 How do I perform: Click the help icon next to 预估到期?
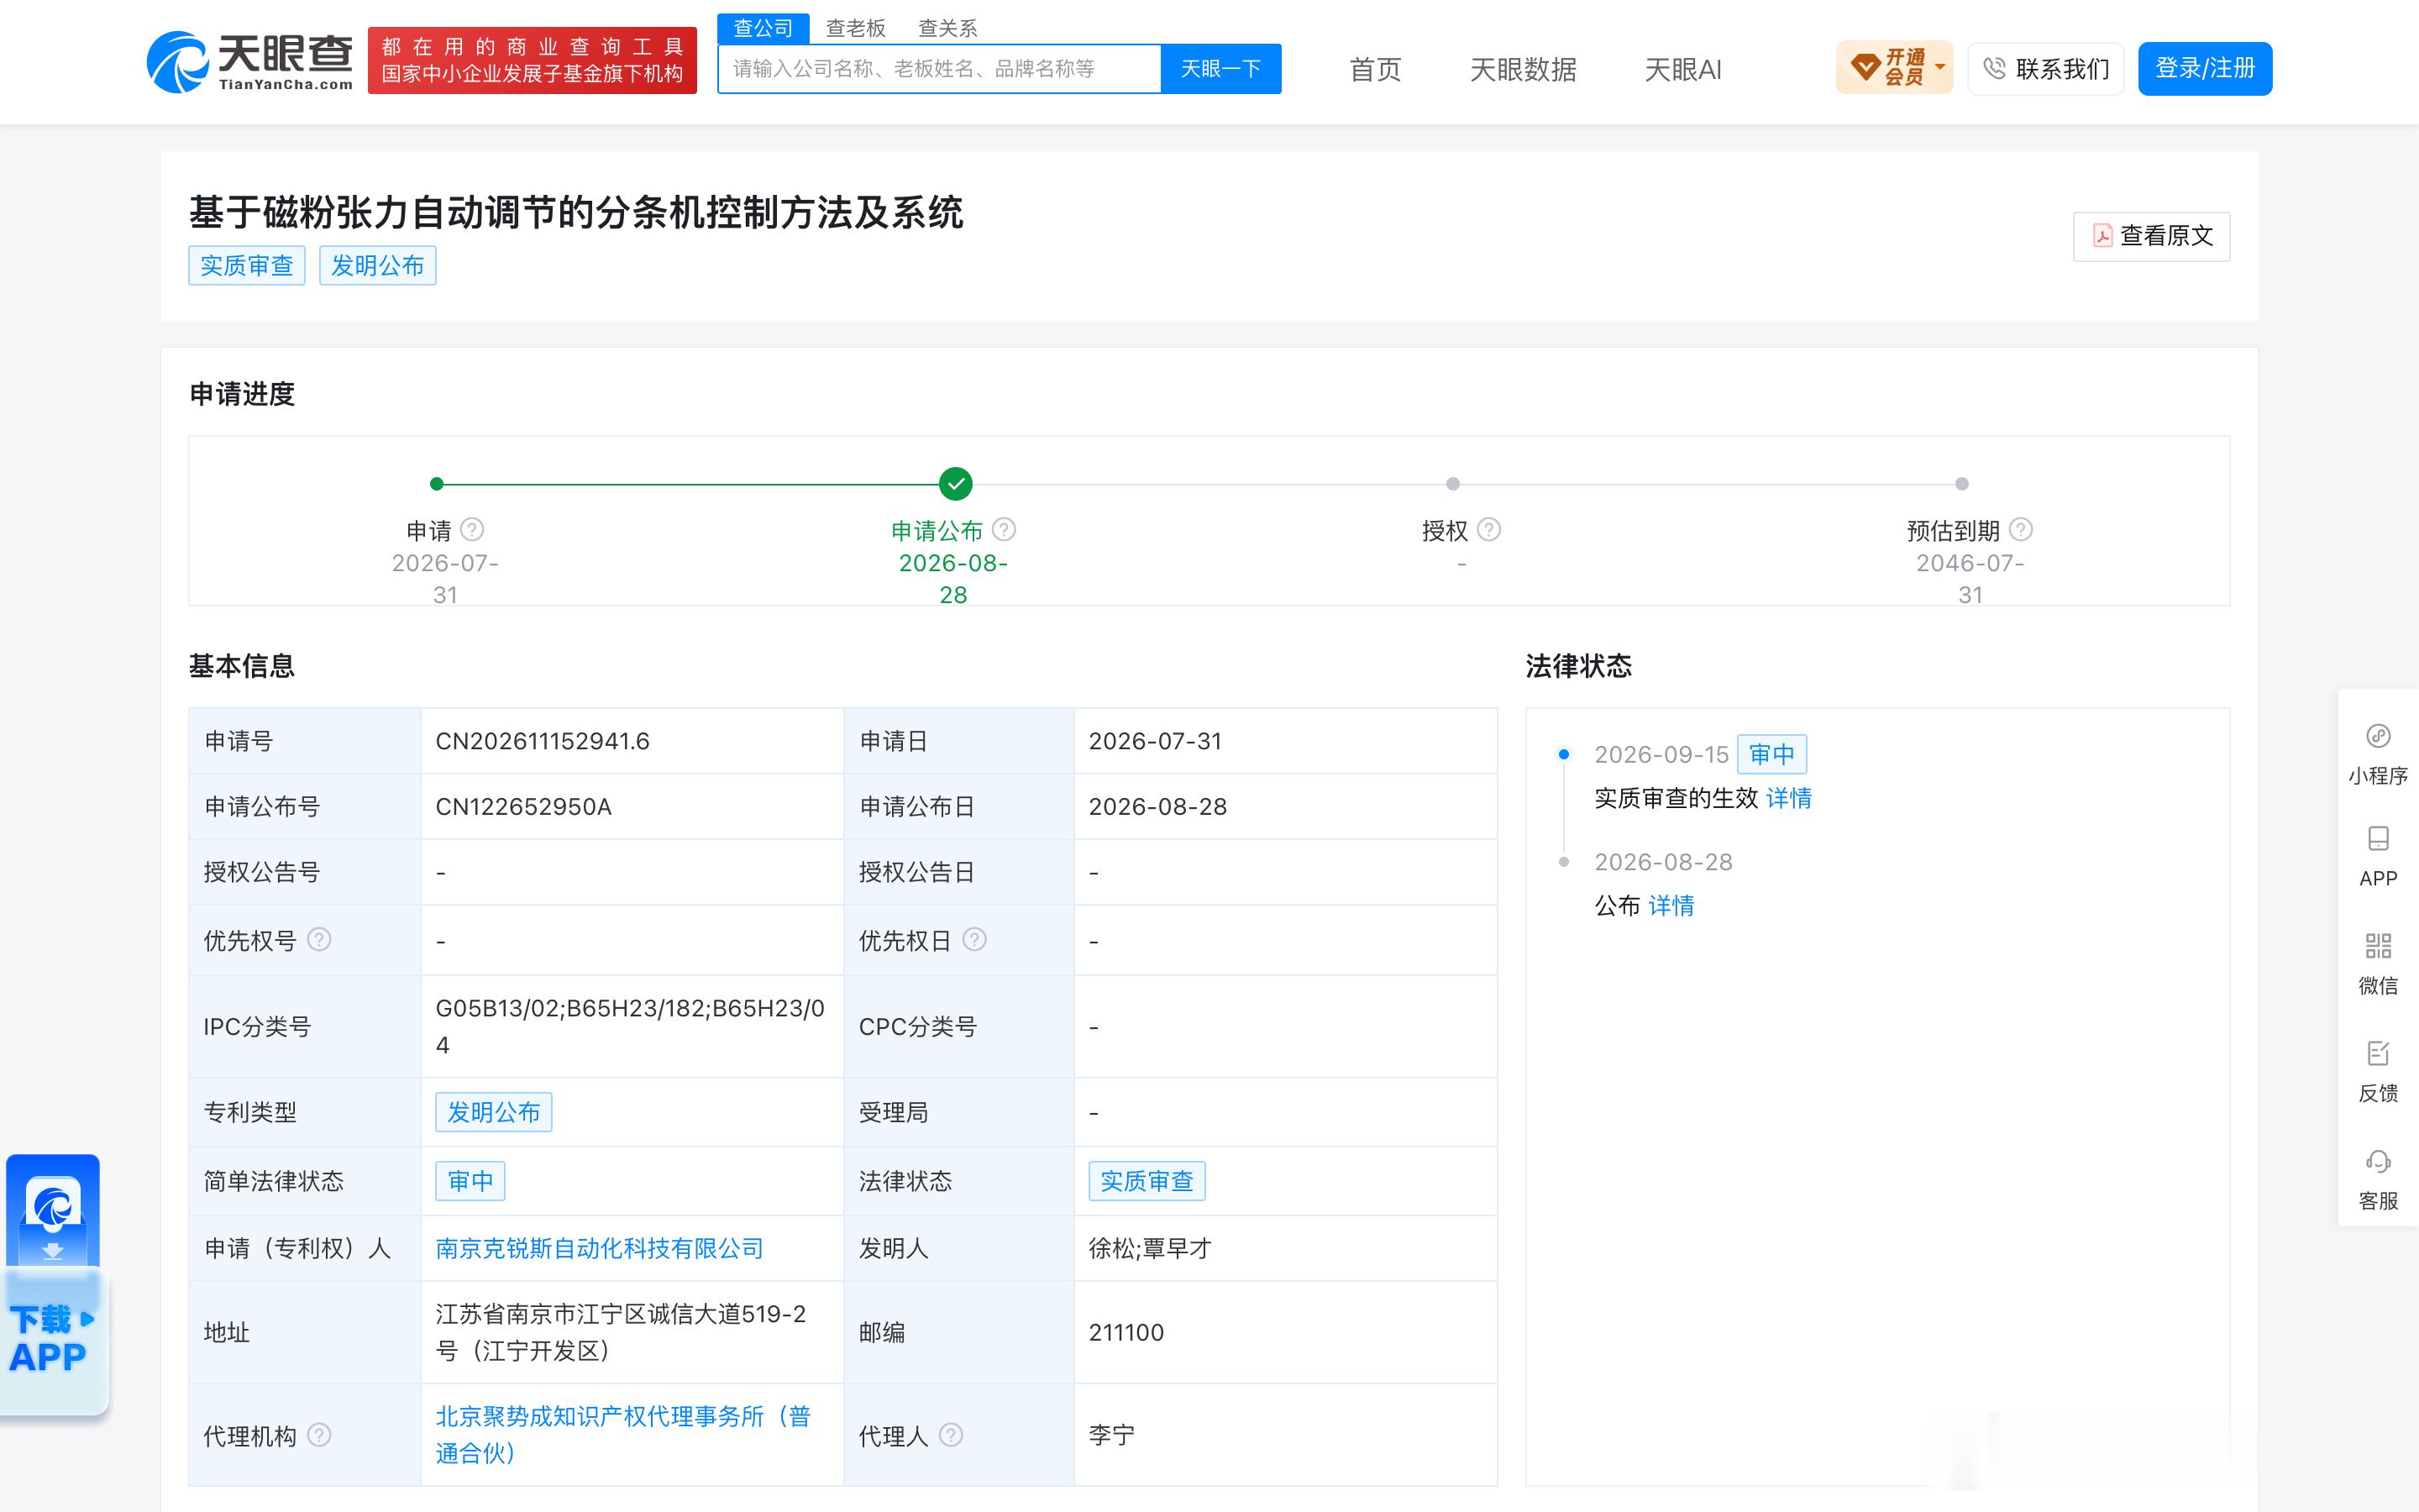2021,529
